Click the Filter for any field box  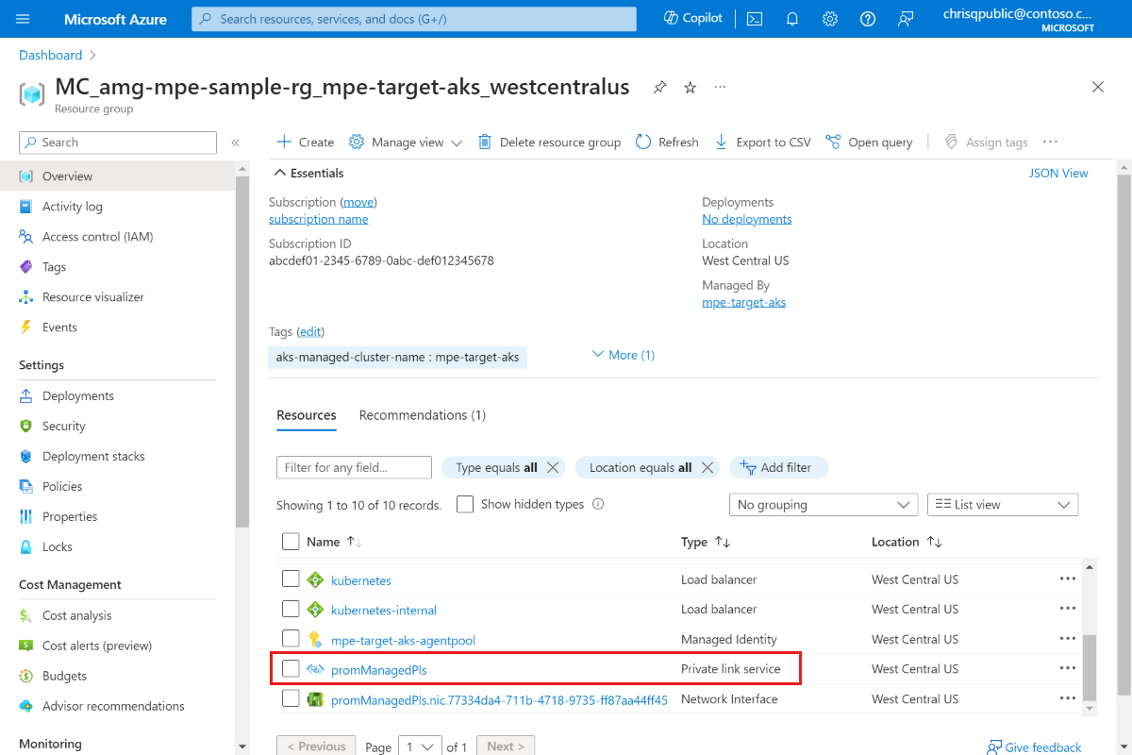pos(354,467)
